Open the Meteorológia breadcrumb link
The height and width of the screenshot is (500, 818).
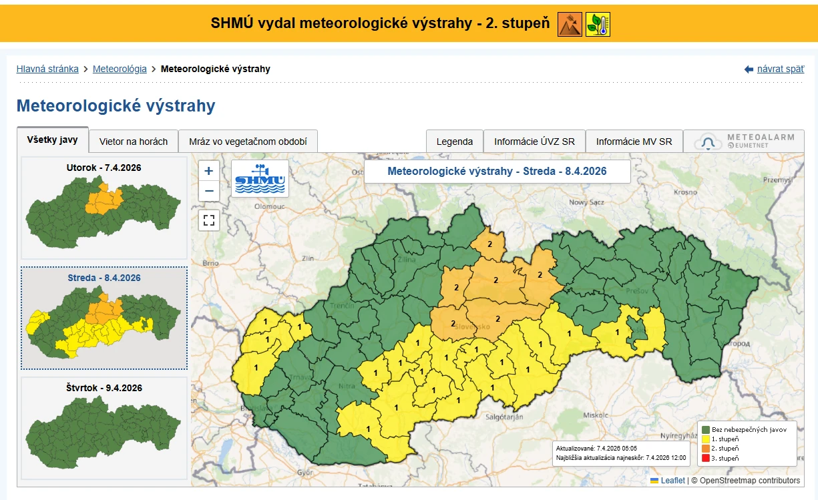click(x=120, y=69)
